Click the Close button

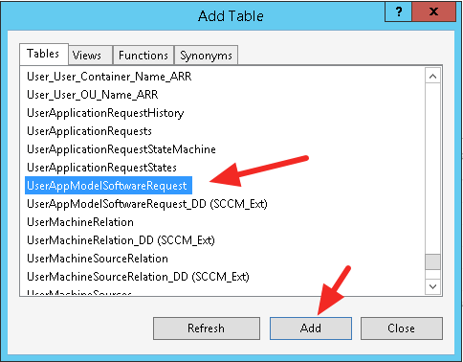(402, 328)
